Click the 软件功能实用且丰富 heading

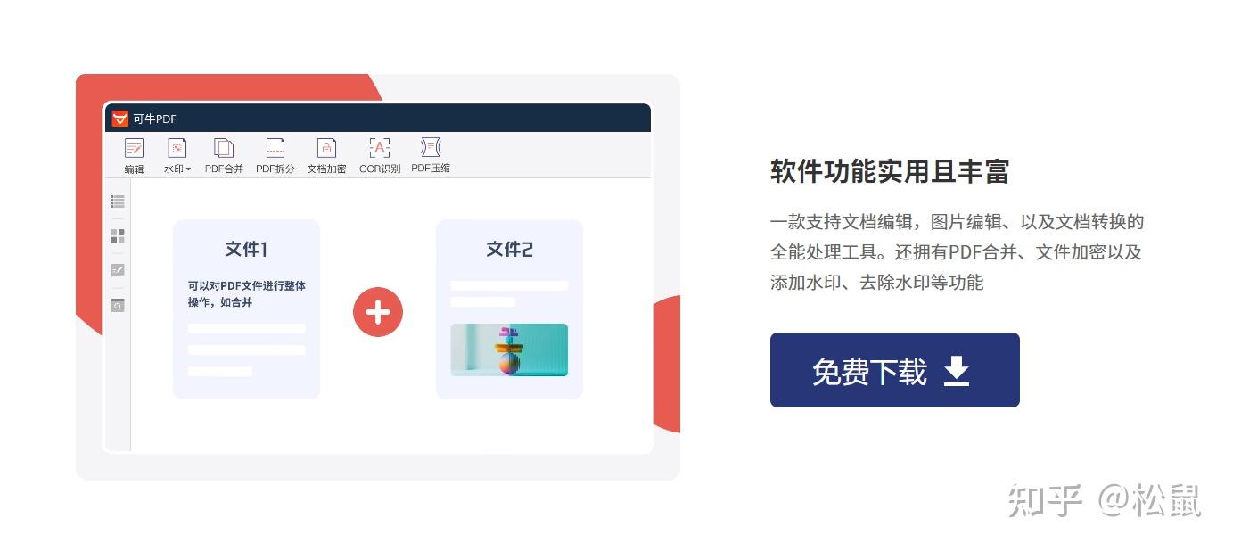click(x=889, y=171)
